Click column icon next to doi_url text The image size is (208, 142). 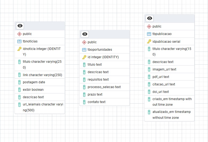click(149, 92)
